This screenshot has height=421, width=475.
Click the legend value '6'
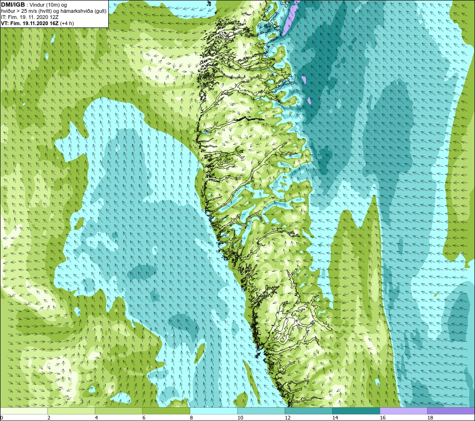[x=144, y=418]
